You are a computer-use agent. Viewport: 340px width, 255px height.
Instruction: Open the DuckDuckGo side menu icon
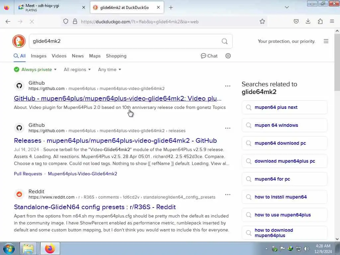(x=326, y=41)
